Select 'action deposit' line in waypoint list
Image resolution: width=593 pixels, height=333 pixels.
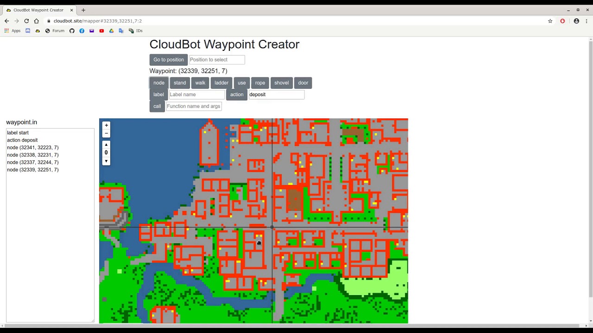pos(22,140)
